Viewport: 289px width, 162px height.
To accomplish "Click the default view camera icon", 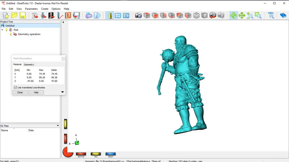I will click(x=138, y=15).
